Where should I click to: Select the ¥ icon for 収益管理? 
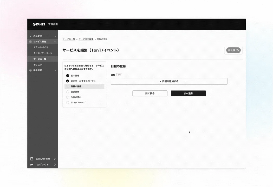[31, 36]
